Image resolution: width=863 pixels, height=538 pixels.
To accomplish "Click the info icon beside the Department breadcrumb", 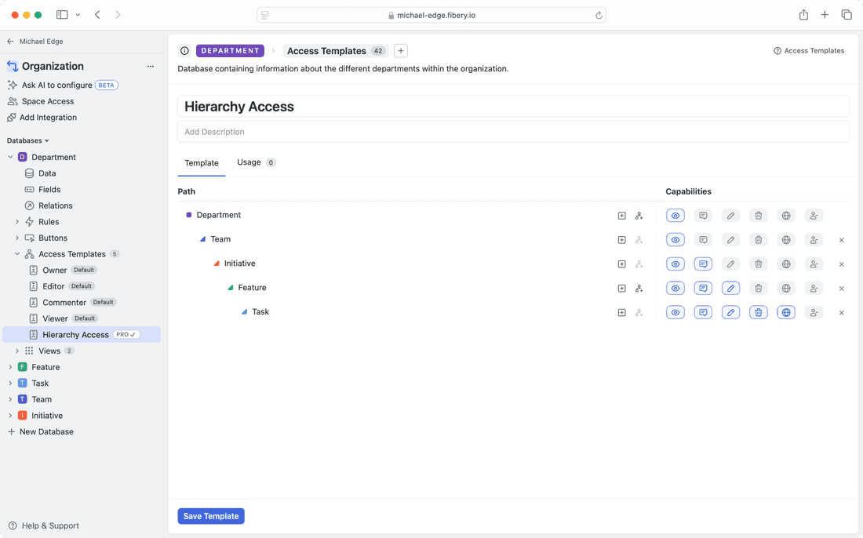I will click(184, 50).
